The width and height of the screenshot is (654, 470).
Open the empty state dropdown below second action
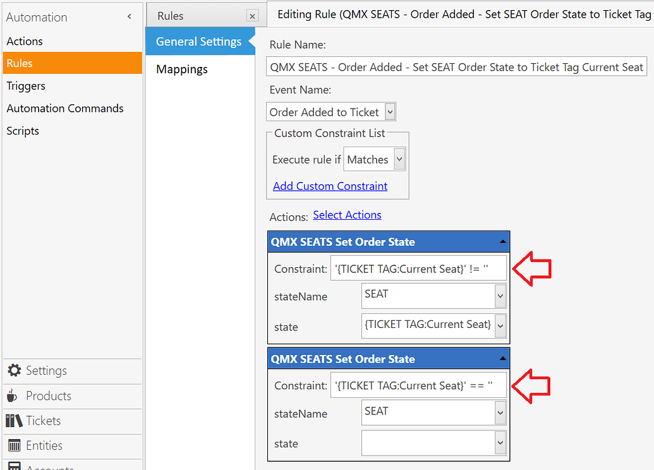point(500,443)
